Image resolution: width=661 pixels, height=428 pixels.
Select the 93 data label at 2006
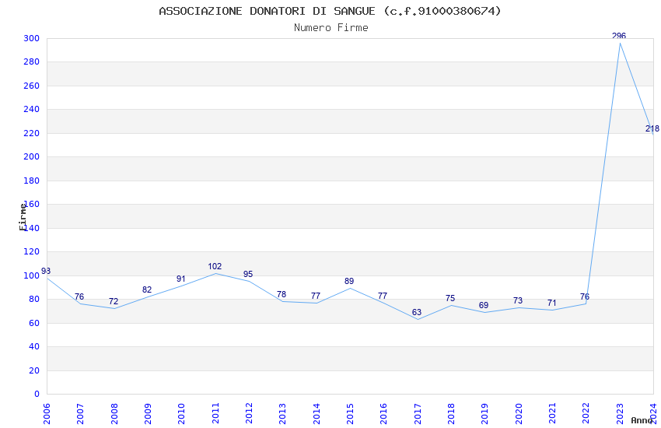point(46,271)
